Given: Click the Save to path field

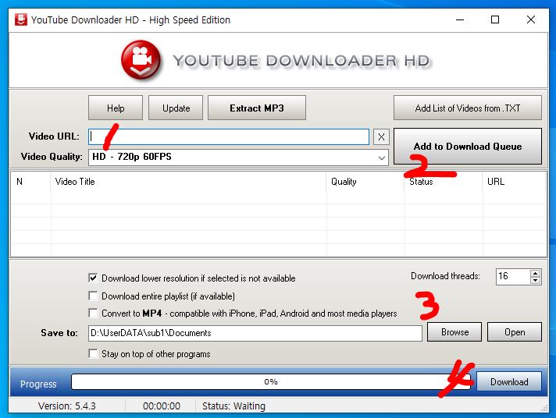Looking at the screenshot, I should tap(255, 333).
